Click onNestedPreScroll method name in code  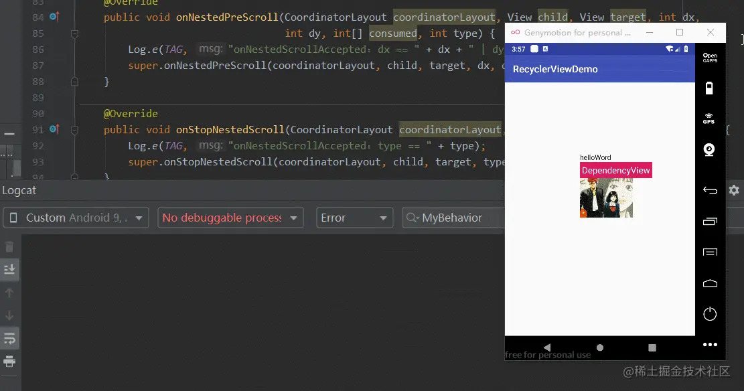(x=227, y=17)
